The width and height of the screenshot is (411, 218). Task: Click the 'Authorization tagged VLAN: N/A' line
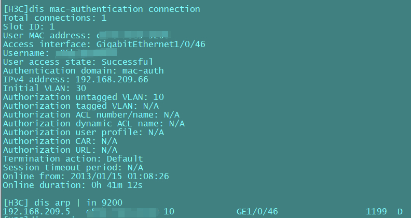(x=81, y=106)
